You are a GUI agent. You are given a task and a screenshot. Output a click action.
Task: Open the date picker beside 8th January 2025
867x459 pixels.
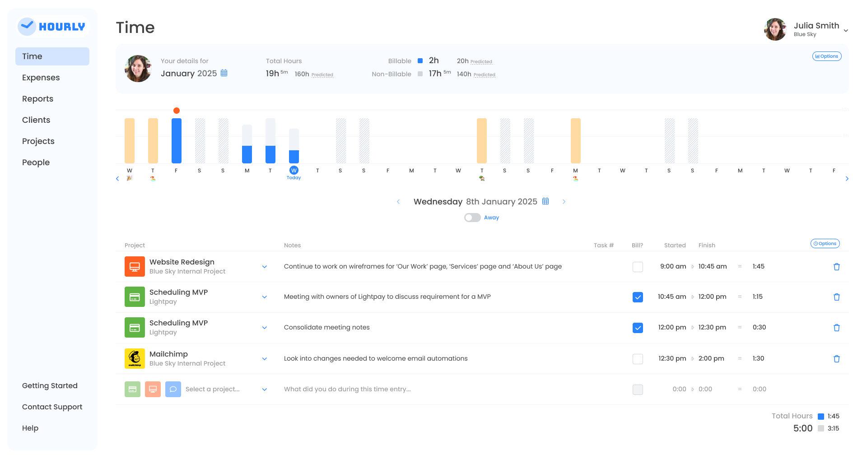click(545, 201)
